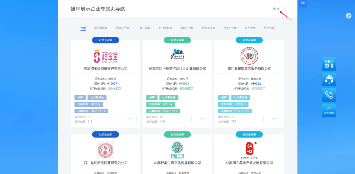Viewport: 355px width, 174px height.
Task: Open online customer service headset icon
Action: click(x=329, y=79)
